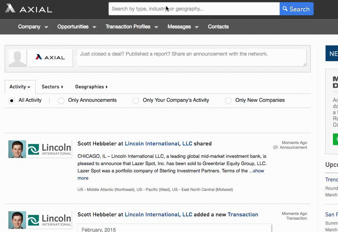Open the Transaction link
Screen dimensions: 338x232
coord(243,215)
